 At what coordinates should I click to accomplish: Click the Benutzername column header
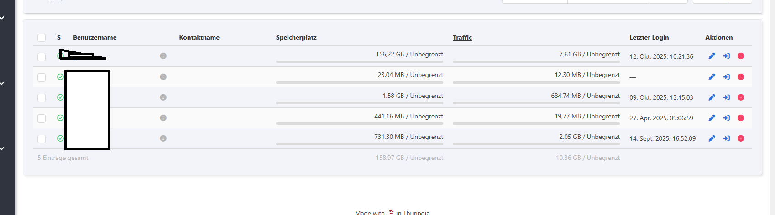94,38
